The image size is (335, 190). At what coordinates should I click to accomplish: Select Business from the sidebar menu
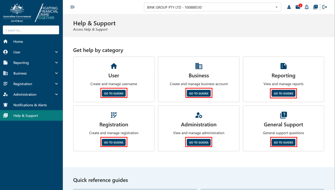20,73
